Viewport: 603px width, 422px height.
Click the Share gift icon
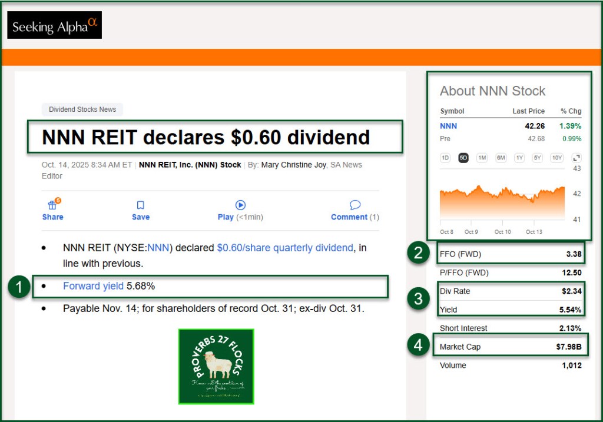[x=52, y=205]
